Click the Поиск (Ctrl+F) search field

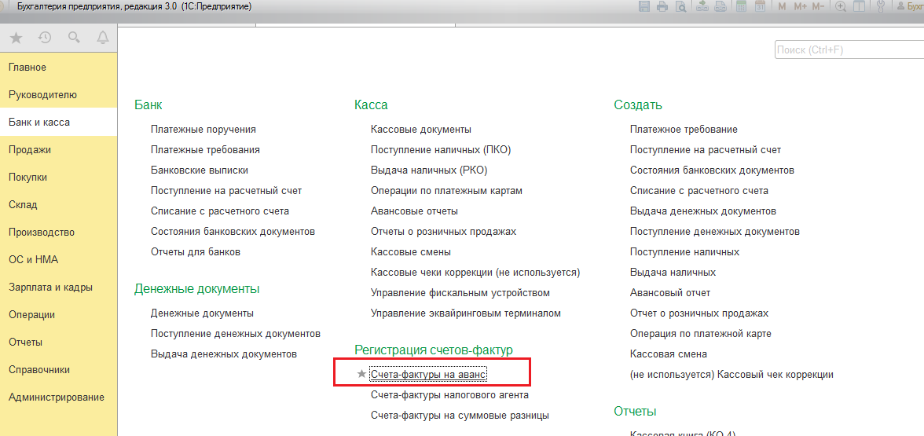click(849, 50)
